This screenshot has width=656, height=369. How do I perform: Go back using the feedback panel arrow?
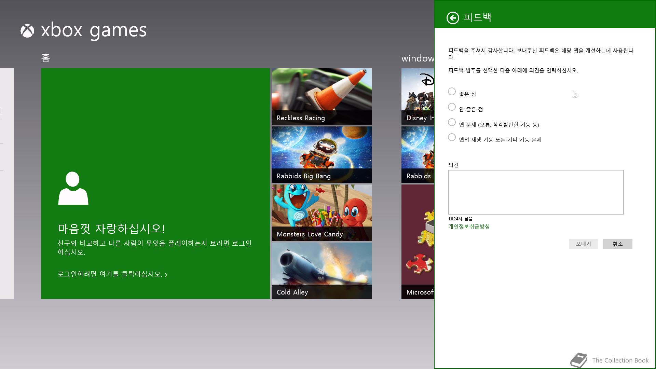(x=453, y=18)
